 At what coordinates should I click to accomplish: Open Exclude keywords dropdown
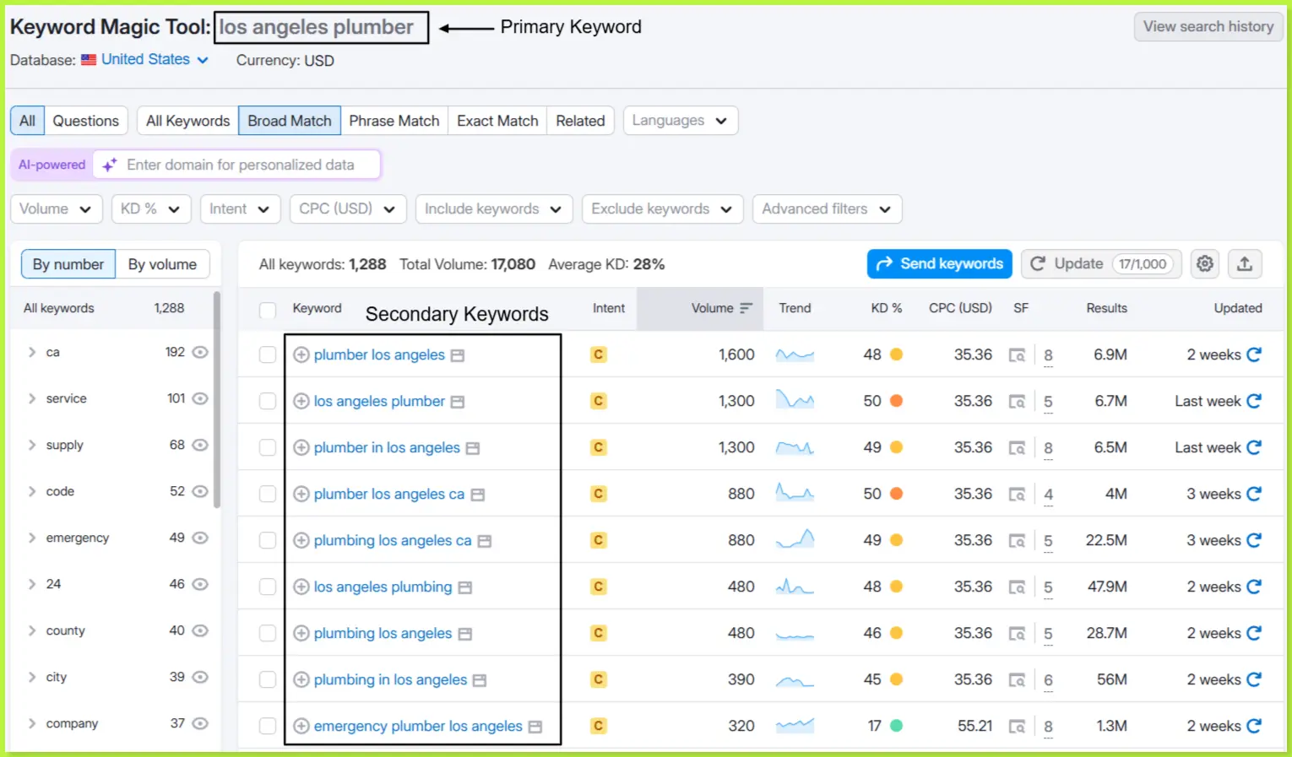click(663, 209)
